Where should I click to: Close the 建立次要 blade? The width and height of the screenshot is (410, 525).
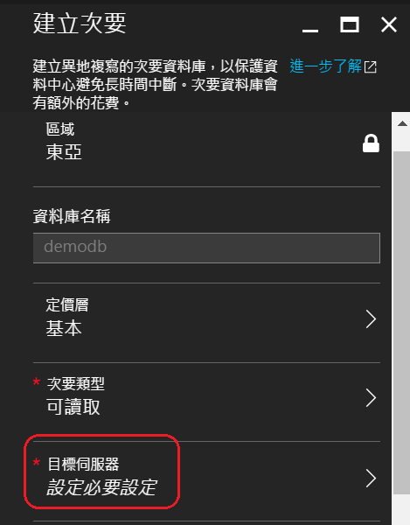click(389, 24)
